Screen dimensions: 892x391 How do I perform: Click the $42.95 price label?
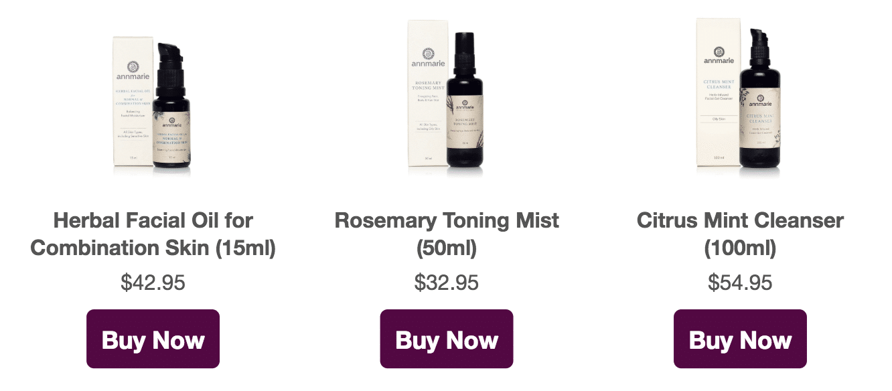(x=153, y=283)
